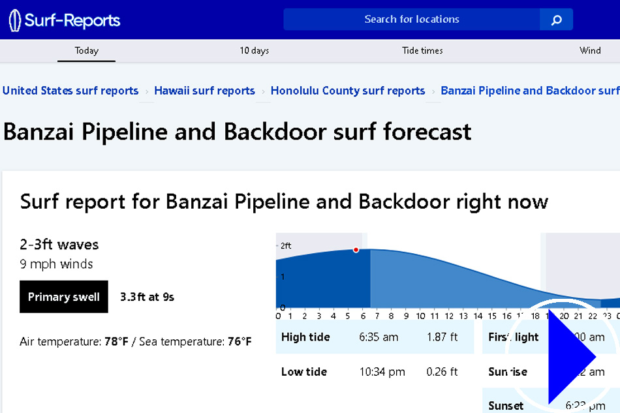
Task: Click the Surf-Reports surfboard logo icon
Action: click(15, 20)
